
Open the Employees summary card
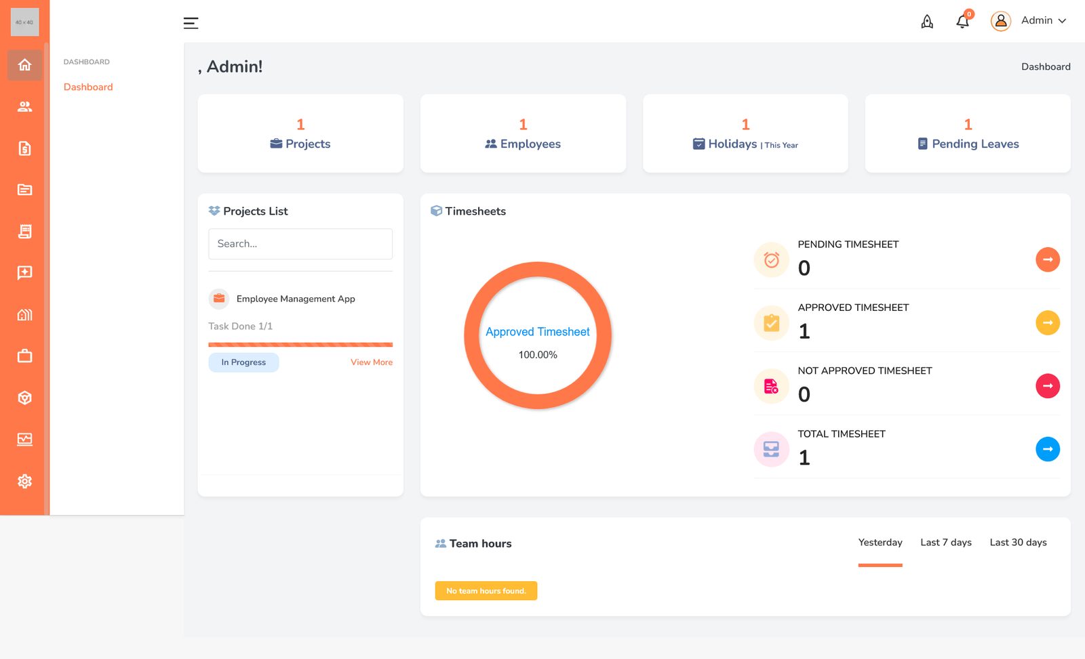(x=523, y=133)
